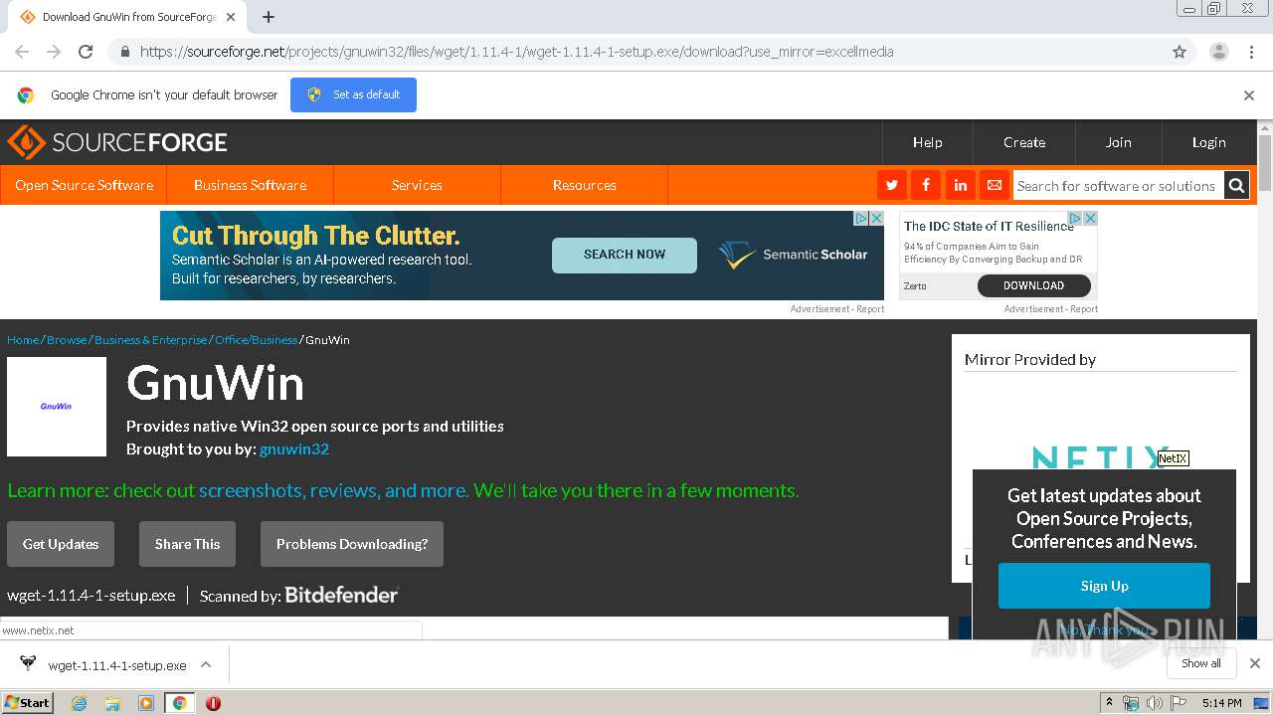
Task: Click Create in the header
Action: tap(1024, 142)
